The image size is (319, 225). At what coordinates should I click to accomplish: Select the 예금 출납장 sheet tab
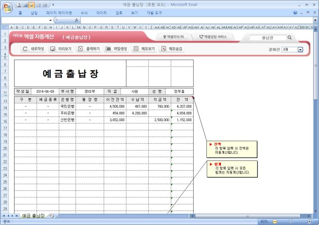(x=33, y=216)
